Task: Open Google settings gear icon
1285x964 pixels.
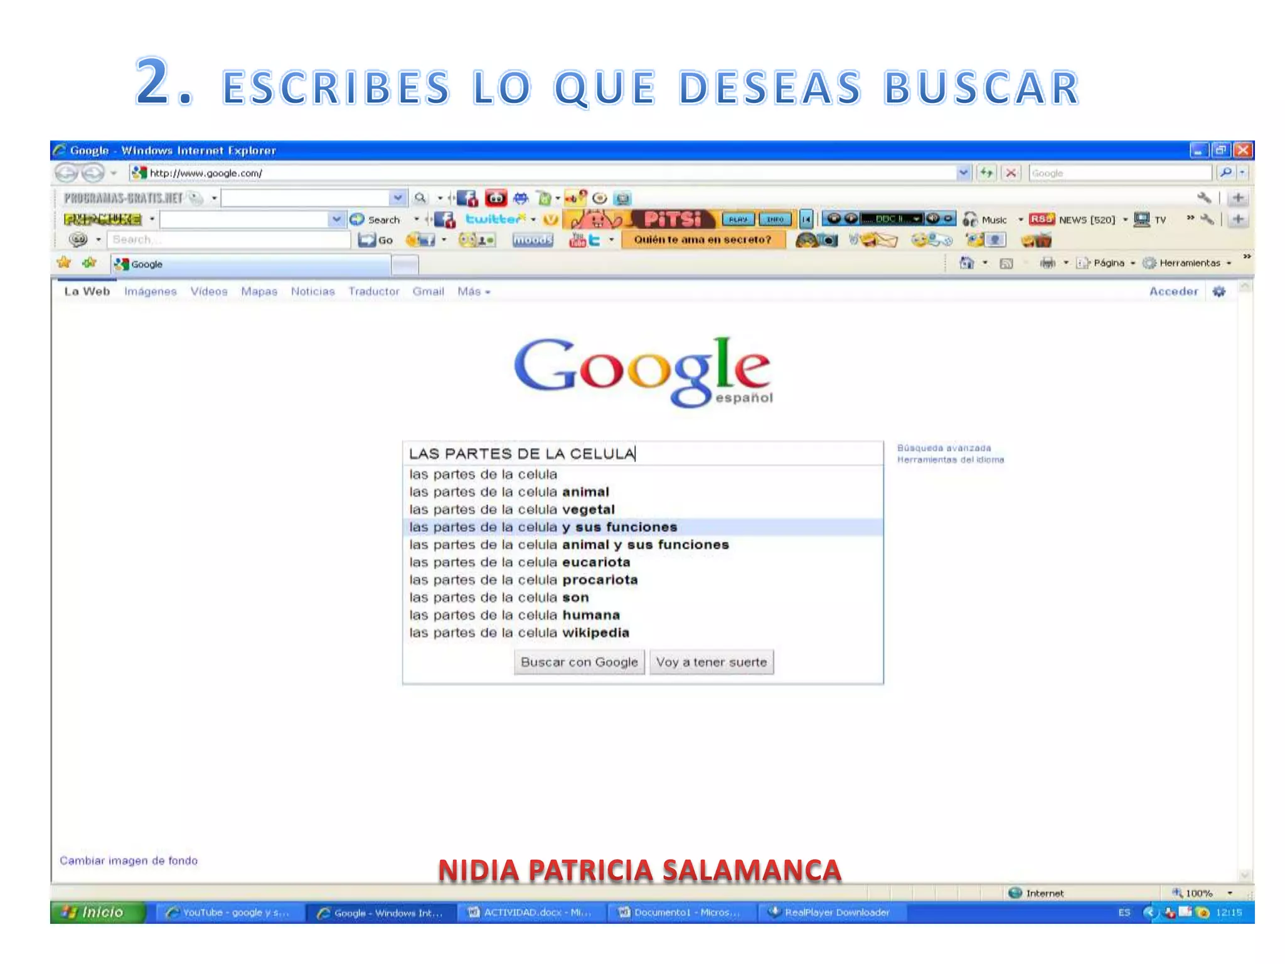Action: [1219, 291]
